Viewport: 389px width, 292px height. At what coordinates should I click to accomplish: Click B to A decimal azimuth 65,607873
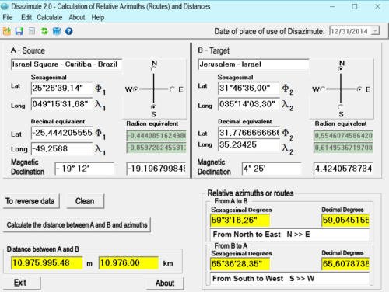click(x=345, y=264)
